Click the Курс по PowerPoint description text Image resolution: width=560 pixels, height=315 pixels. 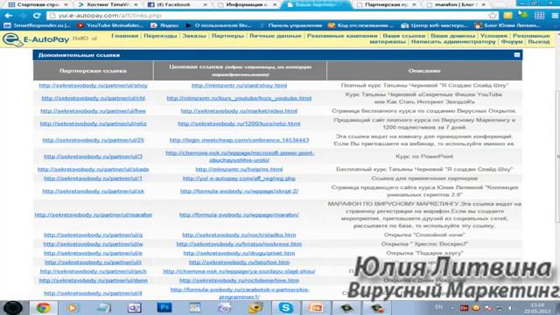pos(424,157)
